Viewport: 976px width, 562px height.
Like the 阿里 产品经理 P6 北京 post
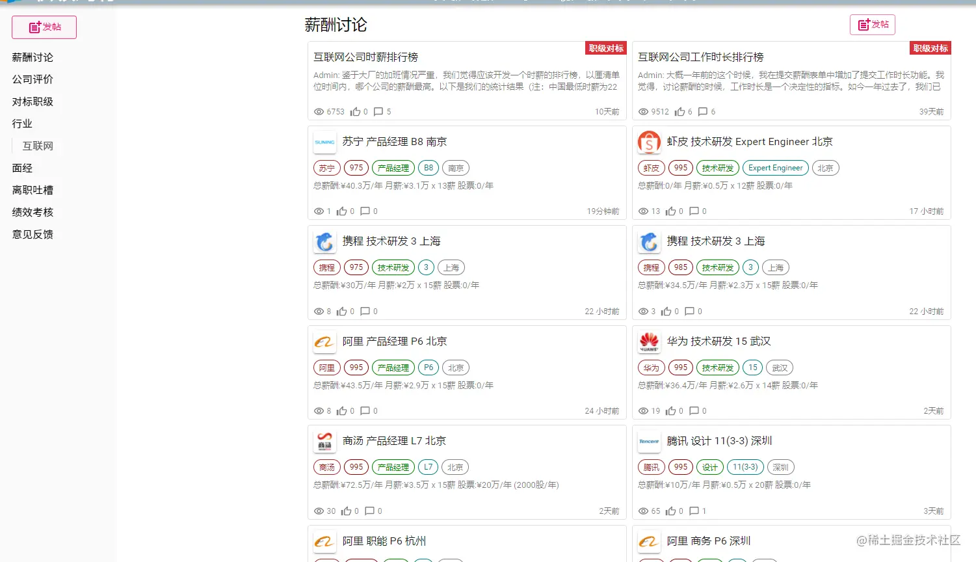[342, 411]
